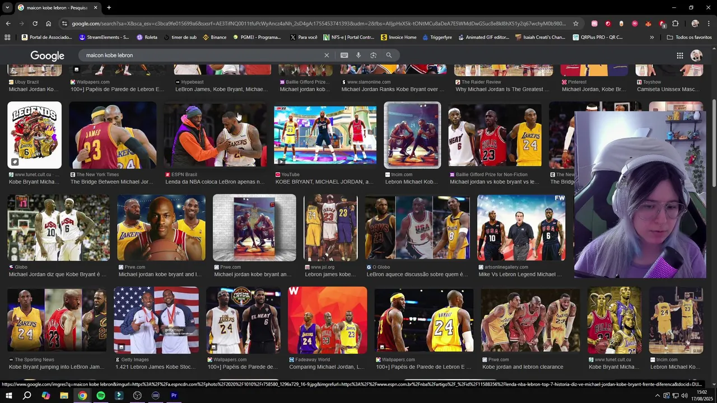This screenshot has height=403, width=717.
Task: Open the QRPlus PRO bookmark
Action: (x=598, y=38)
